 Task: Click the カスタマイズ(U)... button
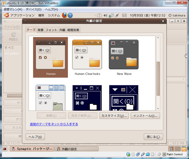click(x=114, y=116)
